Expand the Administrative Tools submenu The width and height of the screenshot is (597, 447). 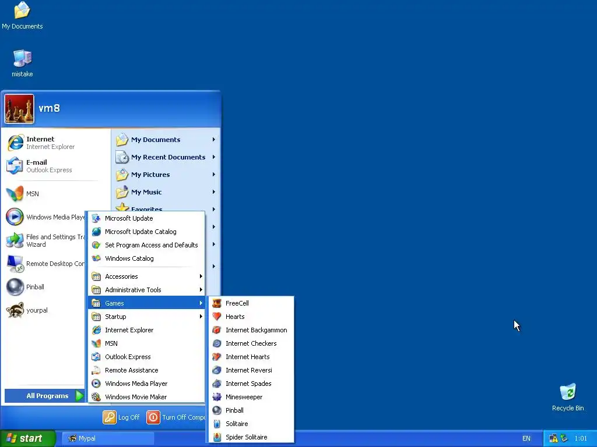pyautogui.click(x=146, y=290)
